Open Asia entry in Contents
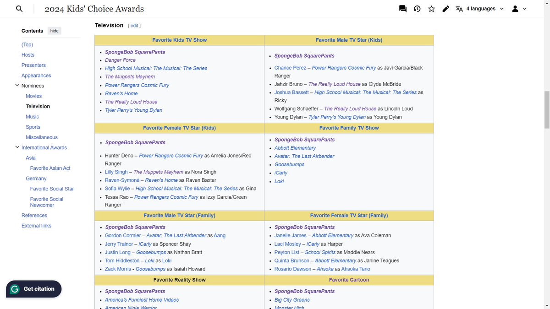The image size is (550, 309). pos(30,158)
